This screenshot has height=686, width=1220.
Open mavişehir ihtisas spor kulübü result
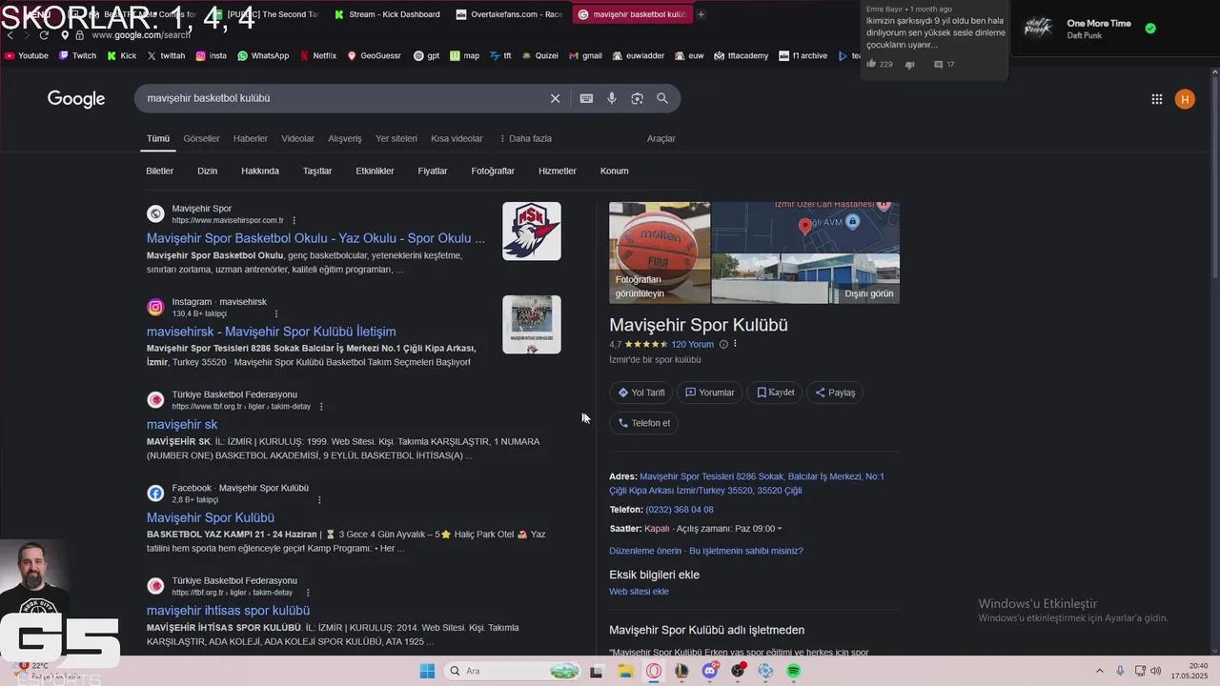pos(228,611)
